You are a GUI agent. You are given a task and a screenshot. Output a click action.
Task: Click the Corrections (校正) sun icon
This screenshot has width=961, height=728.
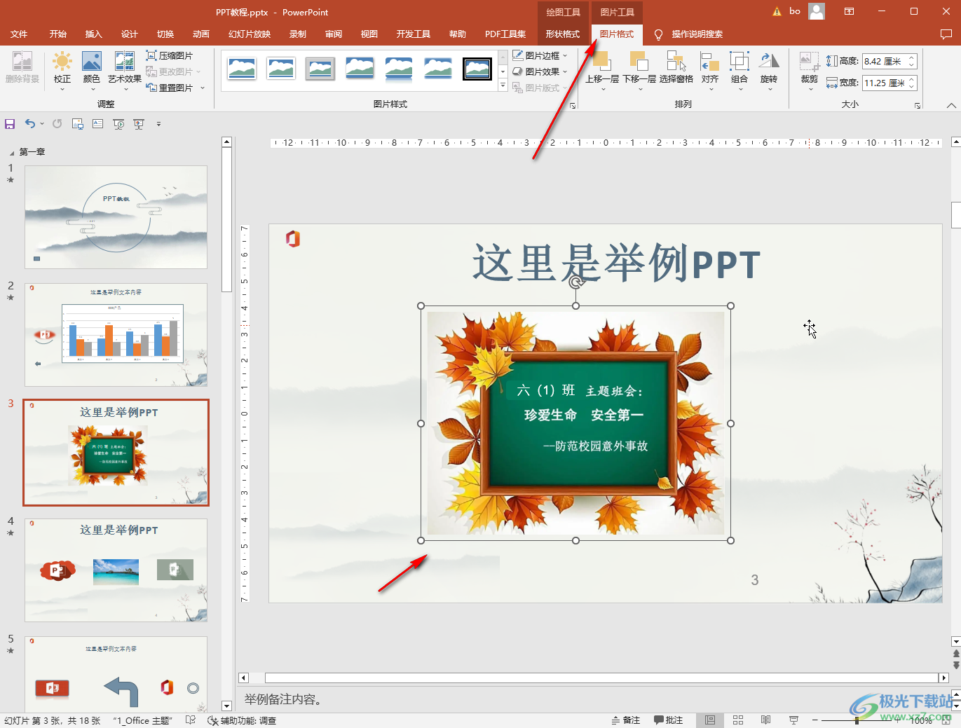(x=62, y=62)
